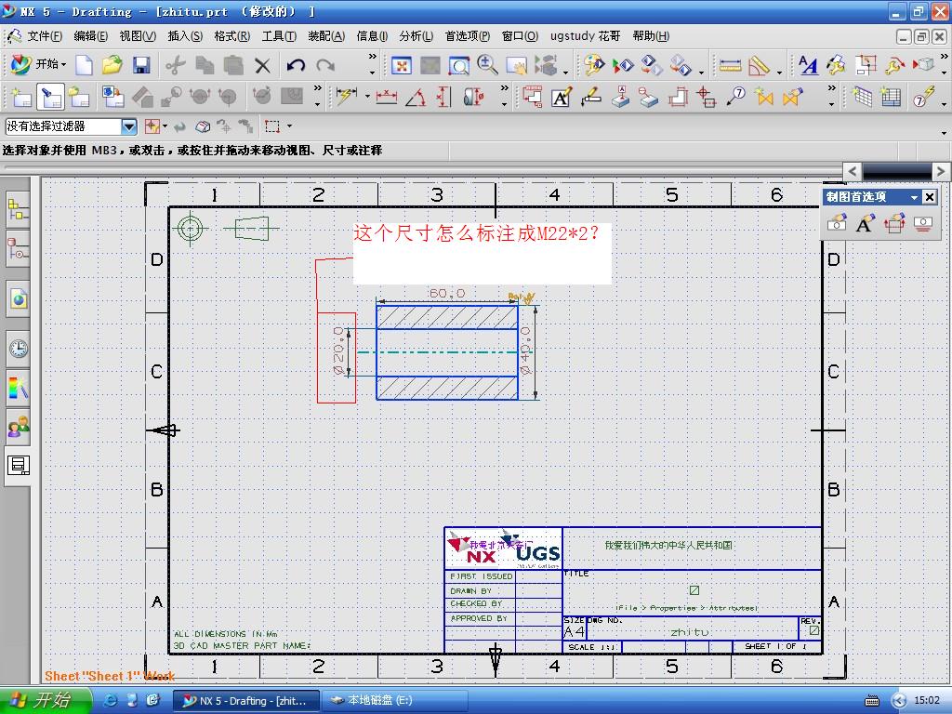Open the 帮助(H) menu
This screenshot has width=952, height=714.
pos(651,36)
